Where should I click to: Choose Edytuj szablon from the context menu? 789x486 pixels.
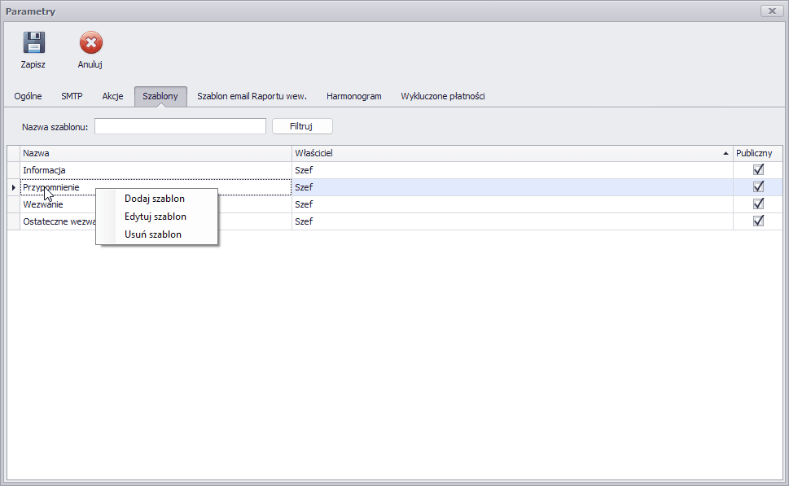(x=156, y=217)
